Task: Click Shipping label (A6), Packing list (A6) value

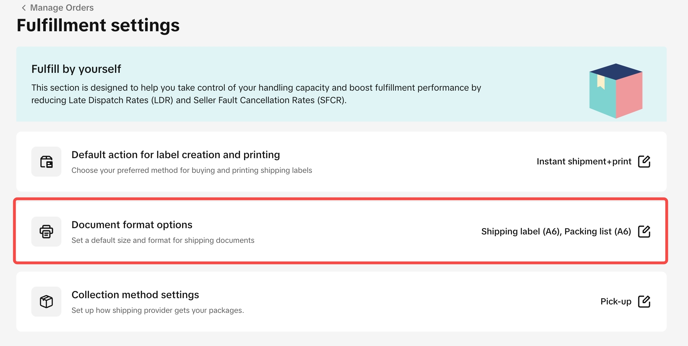Action: [x=556, y=232]
